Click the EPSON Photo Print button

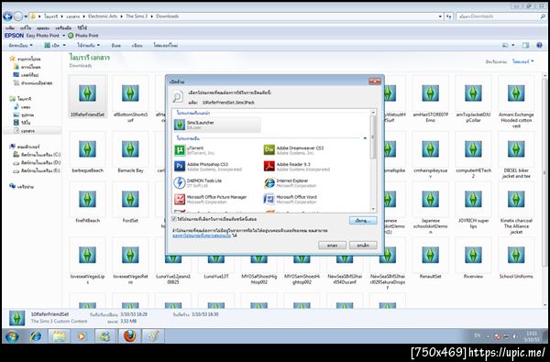(x=83, y=36)
